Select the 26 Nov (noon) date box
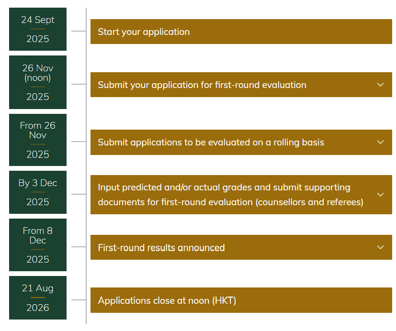 38,82
